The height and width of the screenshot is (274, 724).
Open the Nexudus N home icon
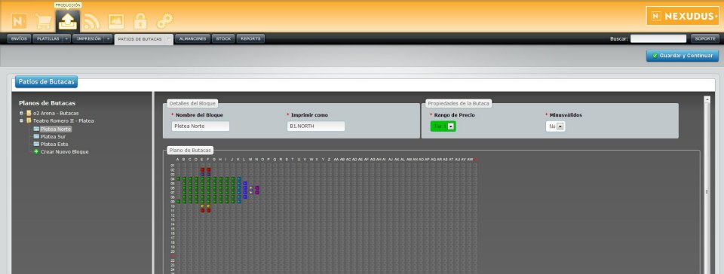click(20, 21)
